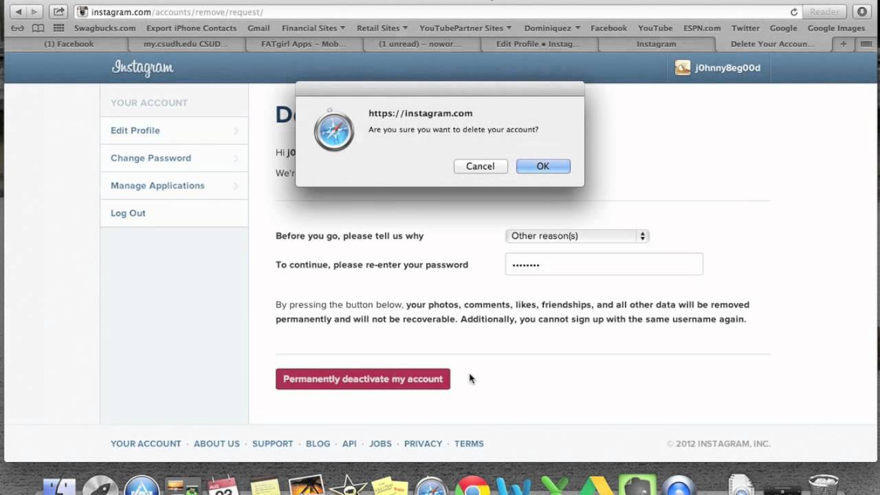
Task: Click TERMS in the footer
Action: (469, 444)
